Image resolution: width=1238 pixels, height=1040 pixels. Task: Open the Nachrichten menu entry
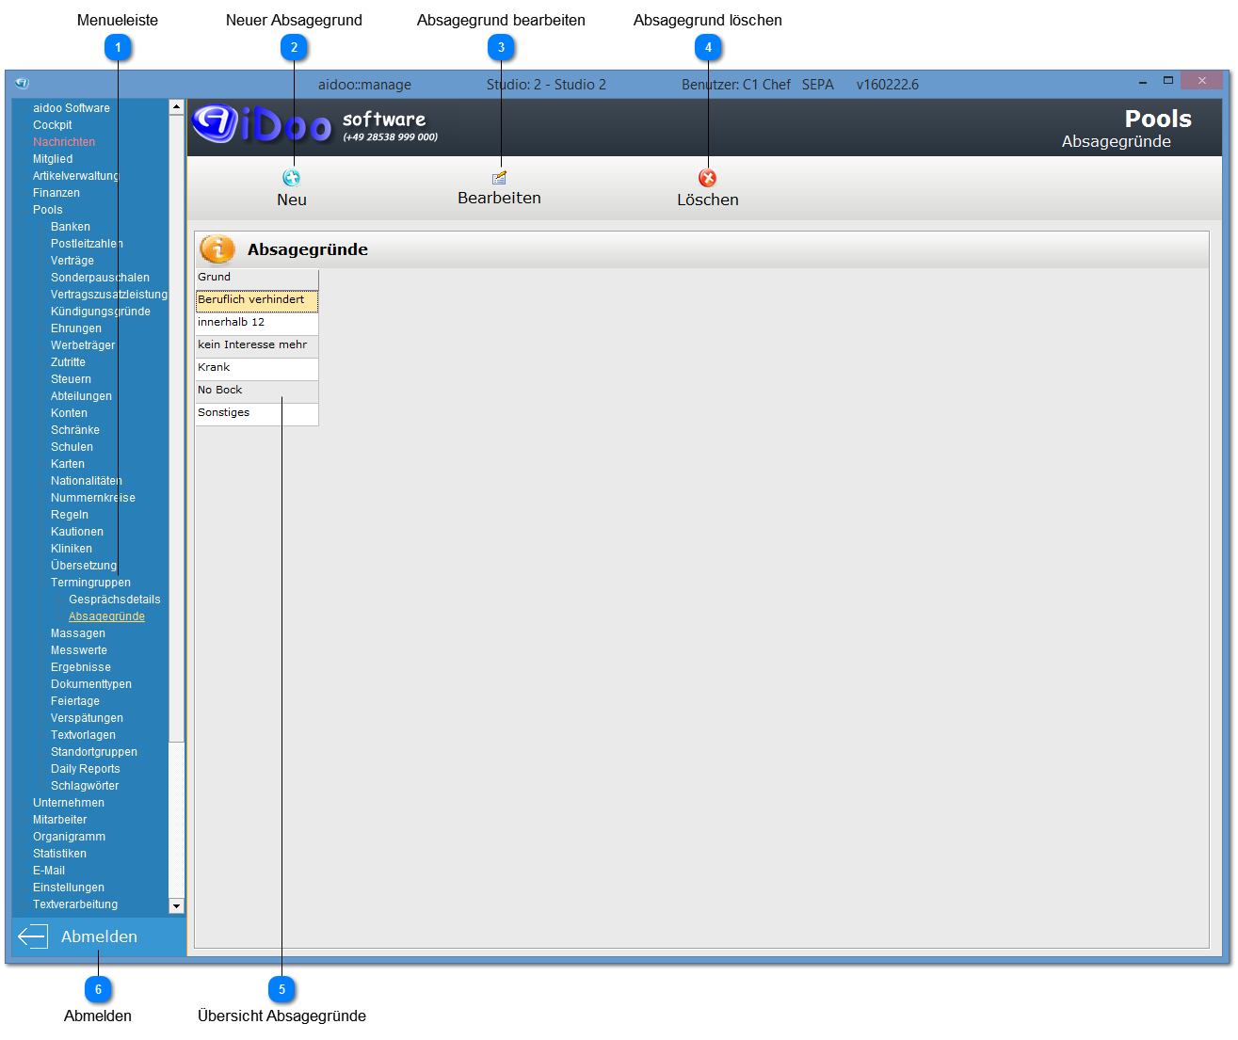[64, 142]
